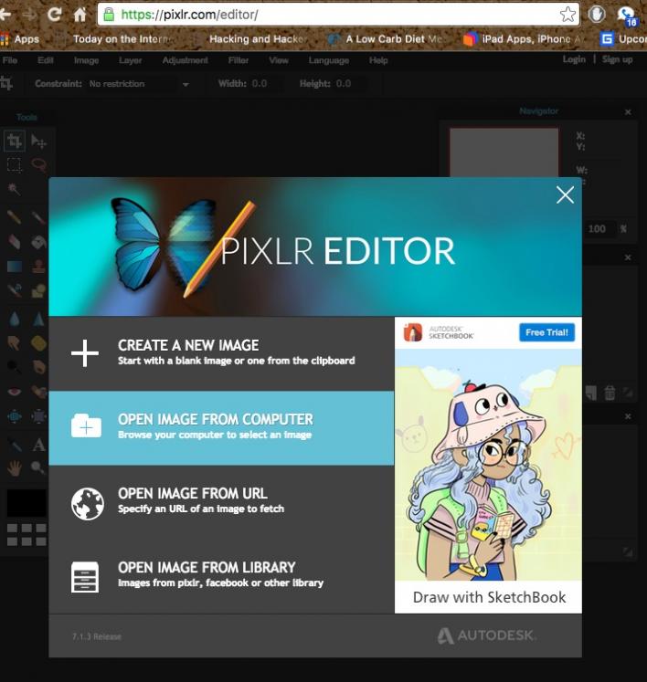The height and width of the screenshot is (682, 647).
Task: Click the SketchBook ad illustration
Action: point(488,465)
